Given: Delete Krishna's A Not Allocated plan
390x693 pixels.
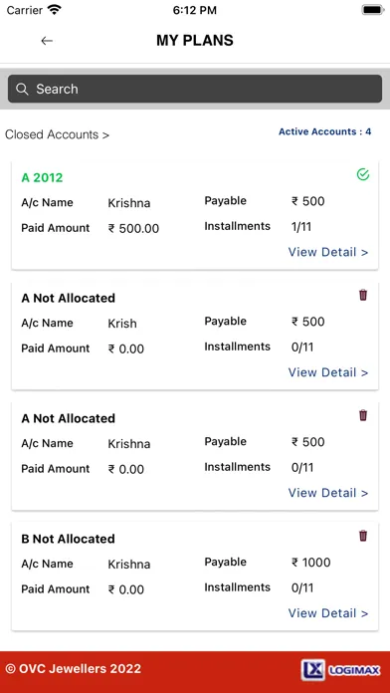Looking at the screenshot, I should tap(363, 415).
